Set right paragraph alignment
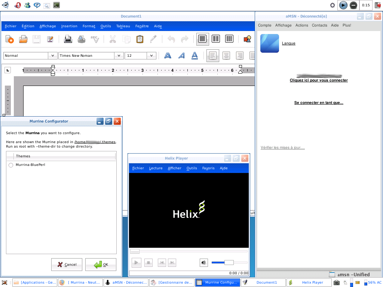 click(x=240, y=56)
